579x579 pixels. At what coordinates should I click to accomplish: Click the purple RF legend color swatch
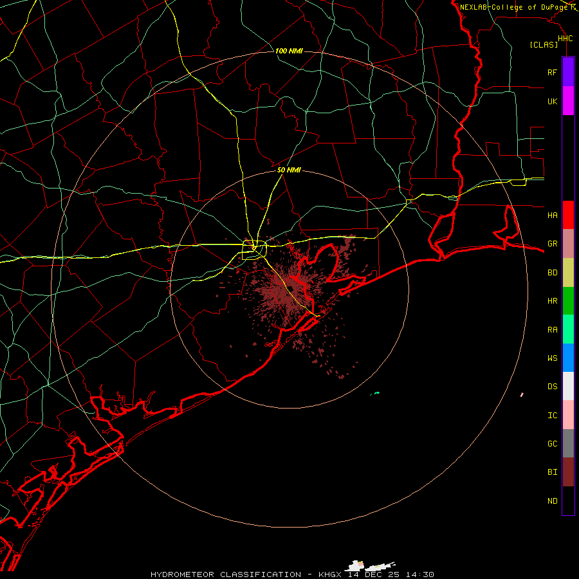(568, 72)
